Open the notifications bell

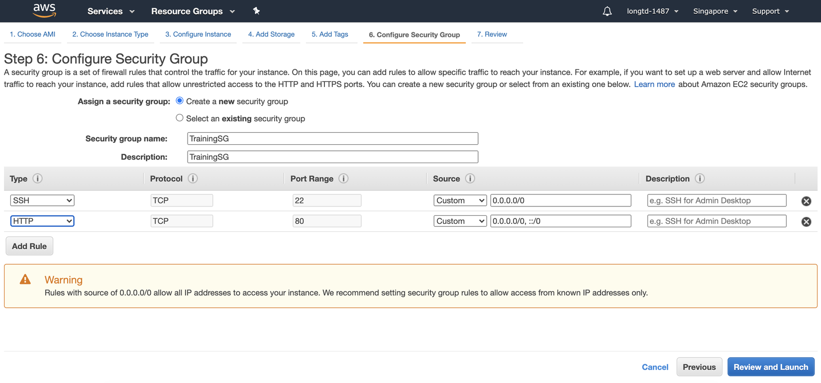point(607,11)
